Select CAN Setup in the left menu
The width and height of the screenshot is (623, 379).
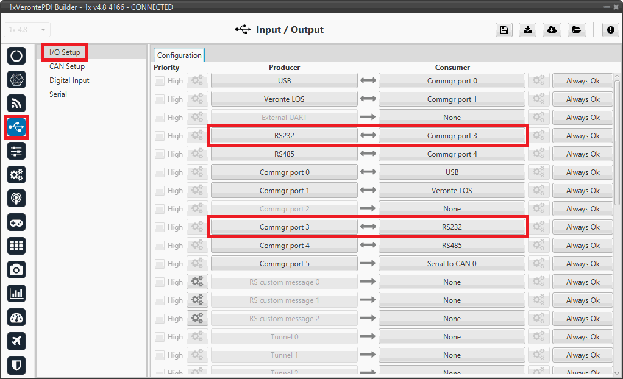[67, 66]
